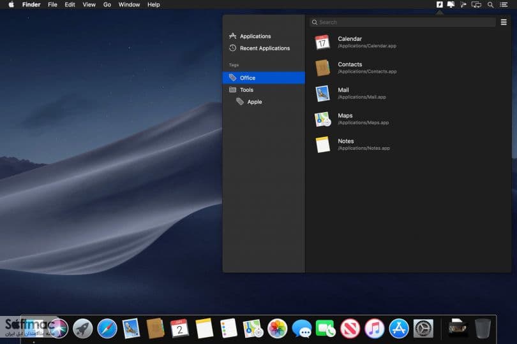Open News from the Dock

(350, 328)
